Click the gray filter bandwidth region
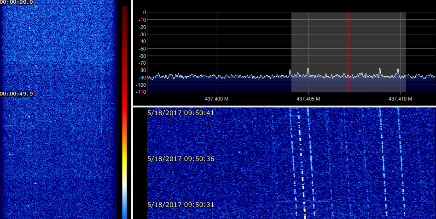 pyautogui.click(x=349, y=52)
